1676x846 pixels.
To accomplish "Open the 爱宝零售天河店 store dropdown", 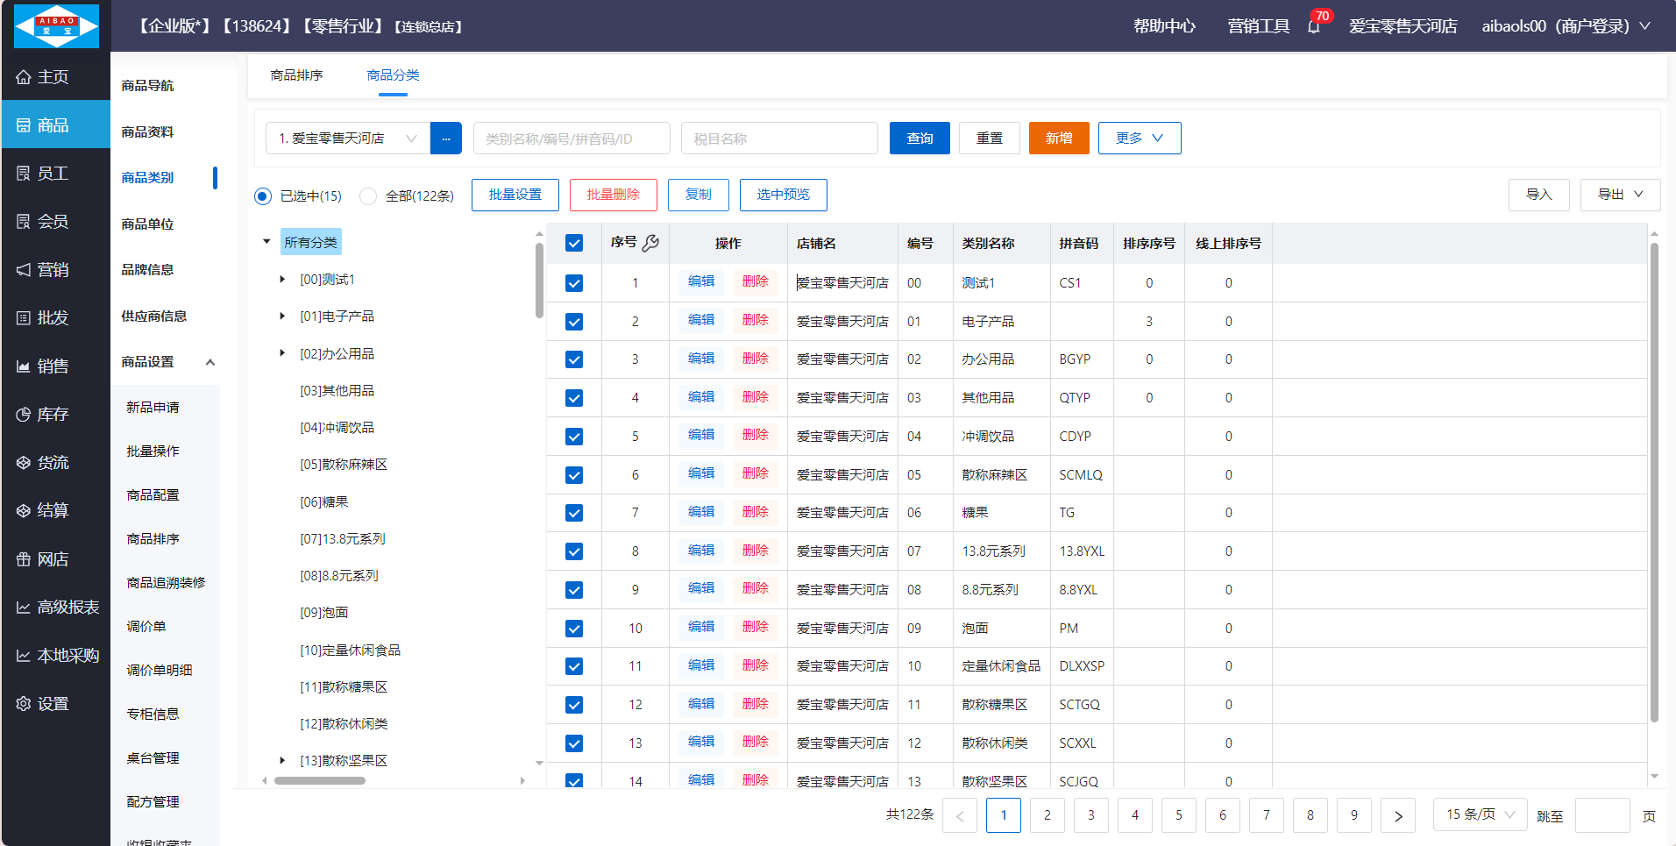I will pyautogui.click(x=348, y=139).
